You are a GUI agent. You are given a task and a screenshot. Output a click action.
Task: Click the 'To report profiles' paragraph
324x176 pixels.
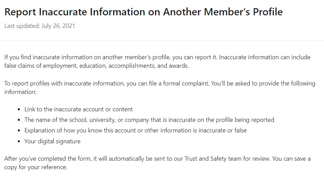pyautogui.click(x=160, y=87)
